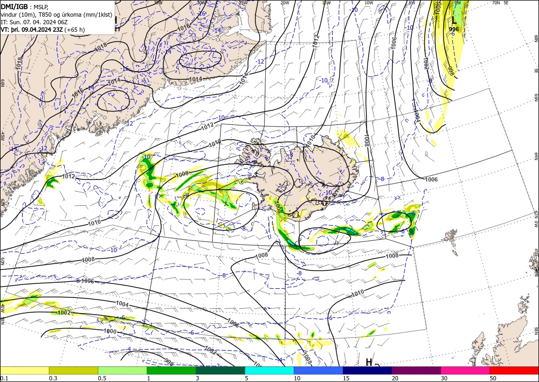Image resolution: width=539 pixels, height=382 pixels.
Task: Click the olive 0.3–0.5 legend swatch
Action: coord(73,370)
